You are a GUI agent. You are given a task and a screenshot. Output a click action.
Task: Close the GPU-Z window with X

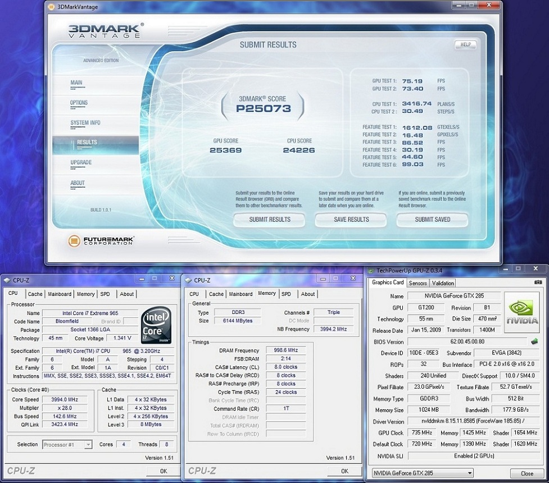536,268
